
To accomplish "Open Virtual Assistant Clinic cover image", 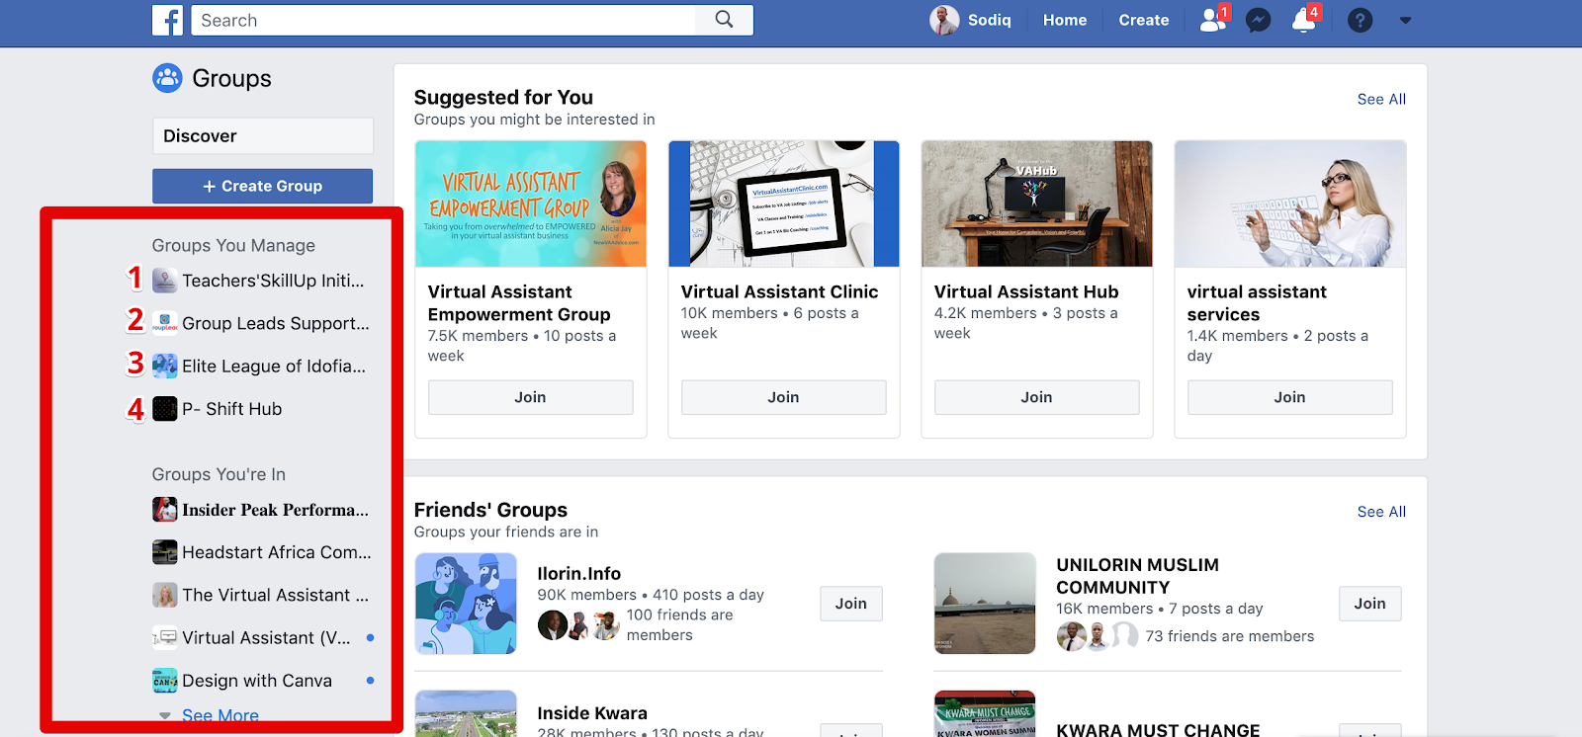I will [x=784, y=204].
